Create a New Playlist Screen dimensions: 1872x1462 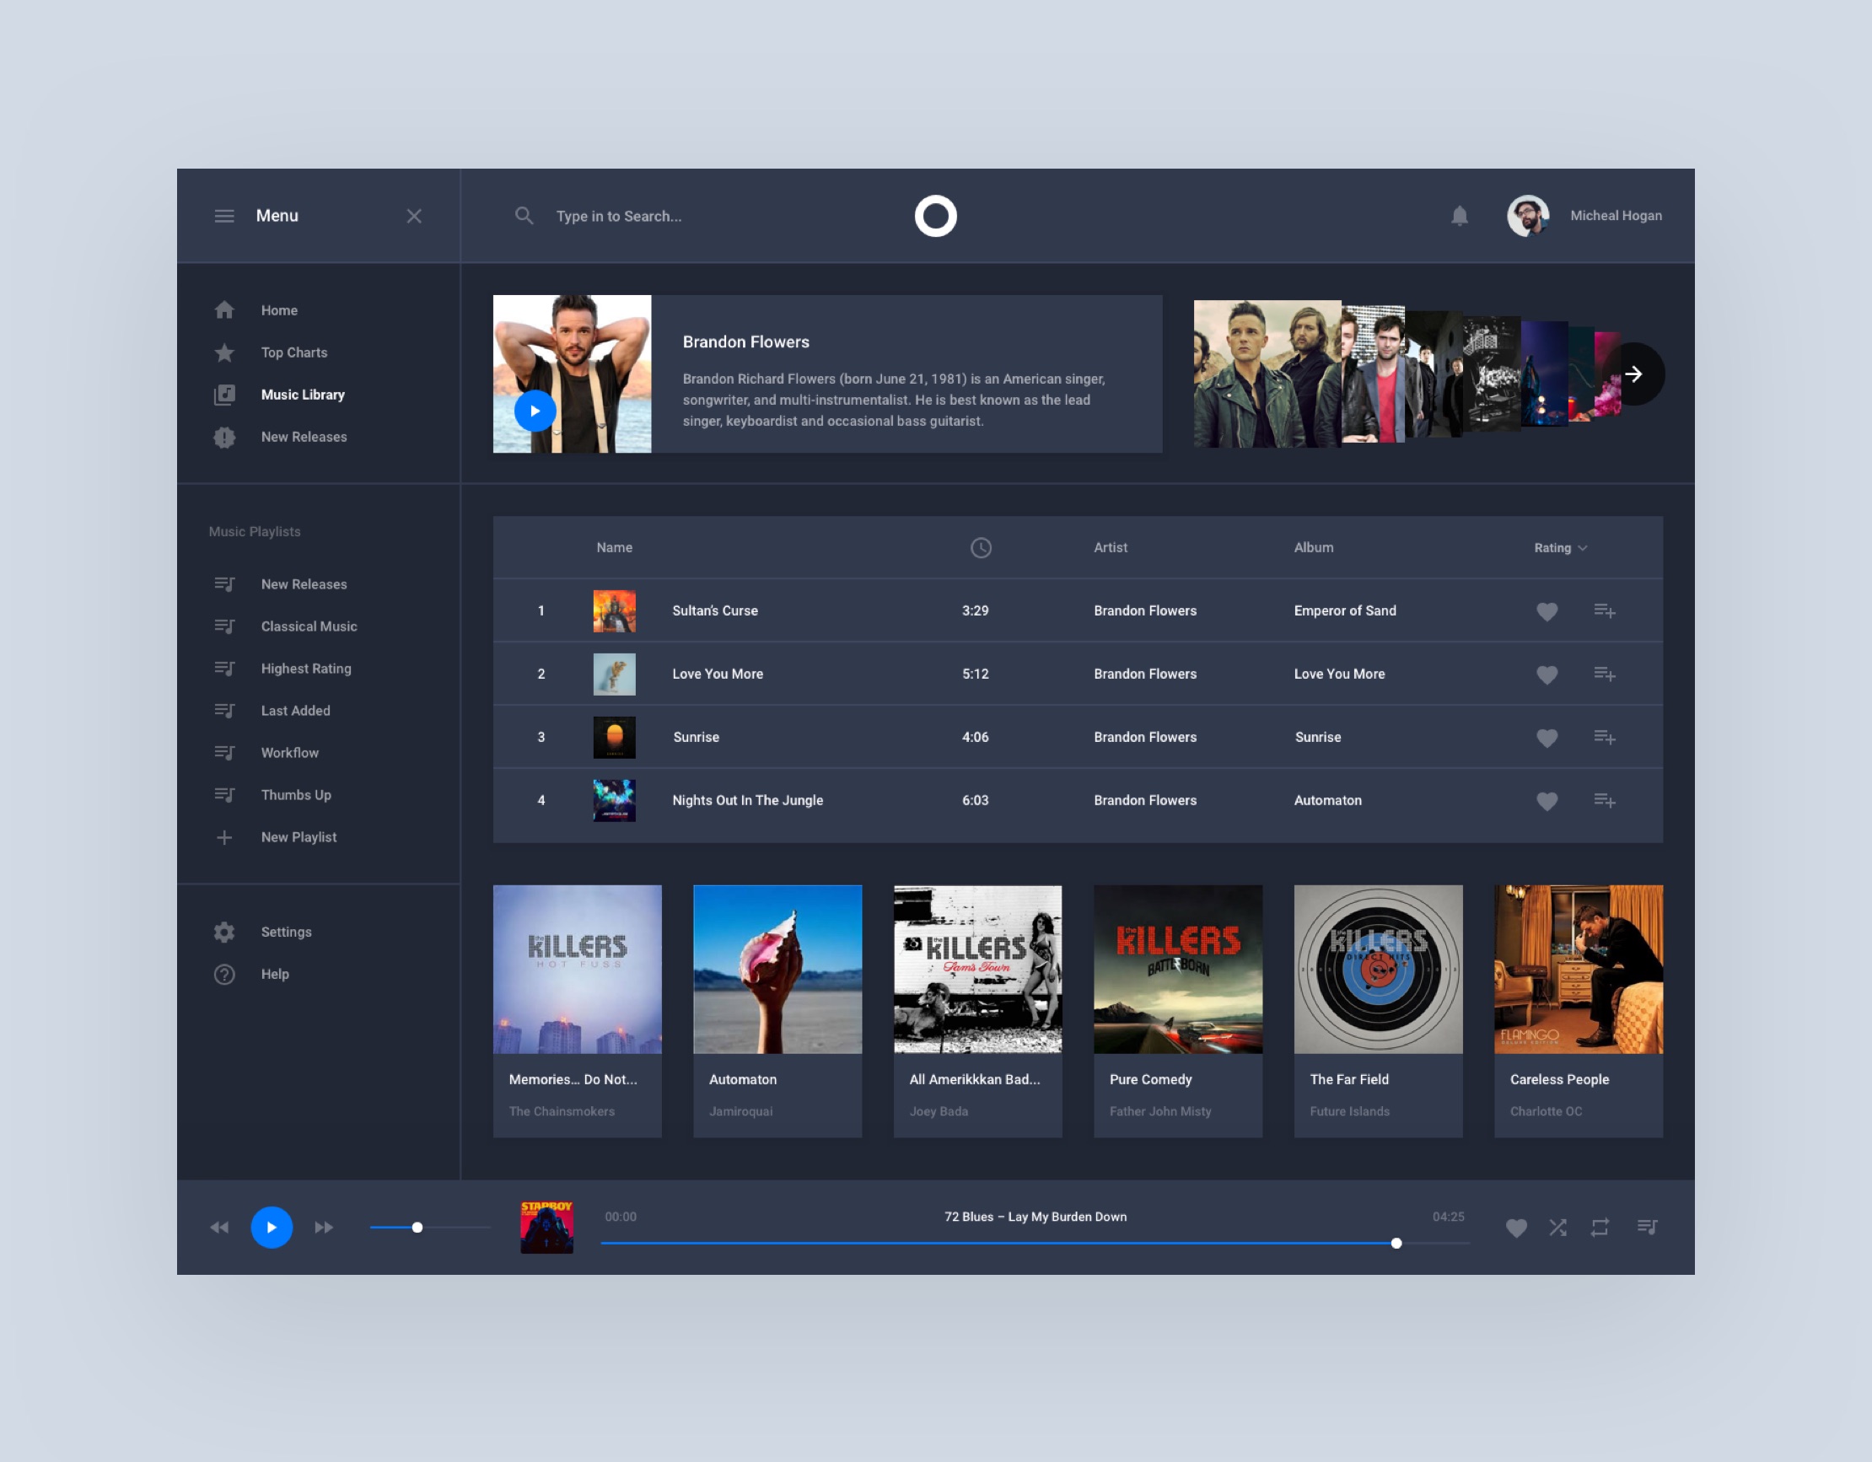click(299, 837)
